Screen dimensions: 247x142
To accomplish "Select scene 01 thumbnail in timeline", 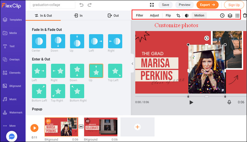I will pos(61,127).
